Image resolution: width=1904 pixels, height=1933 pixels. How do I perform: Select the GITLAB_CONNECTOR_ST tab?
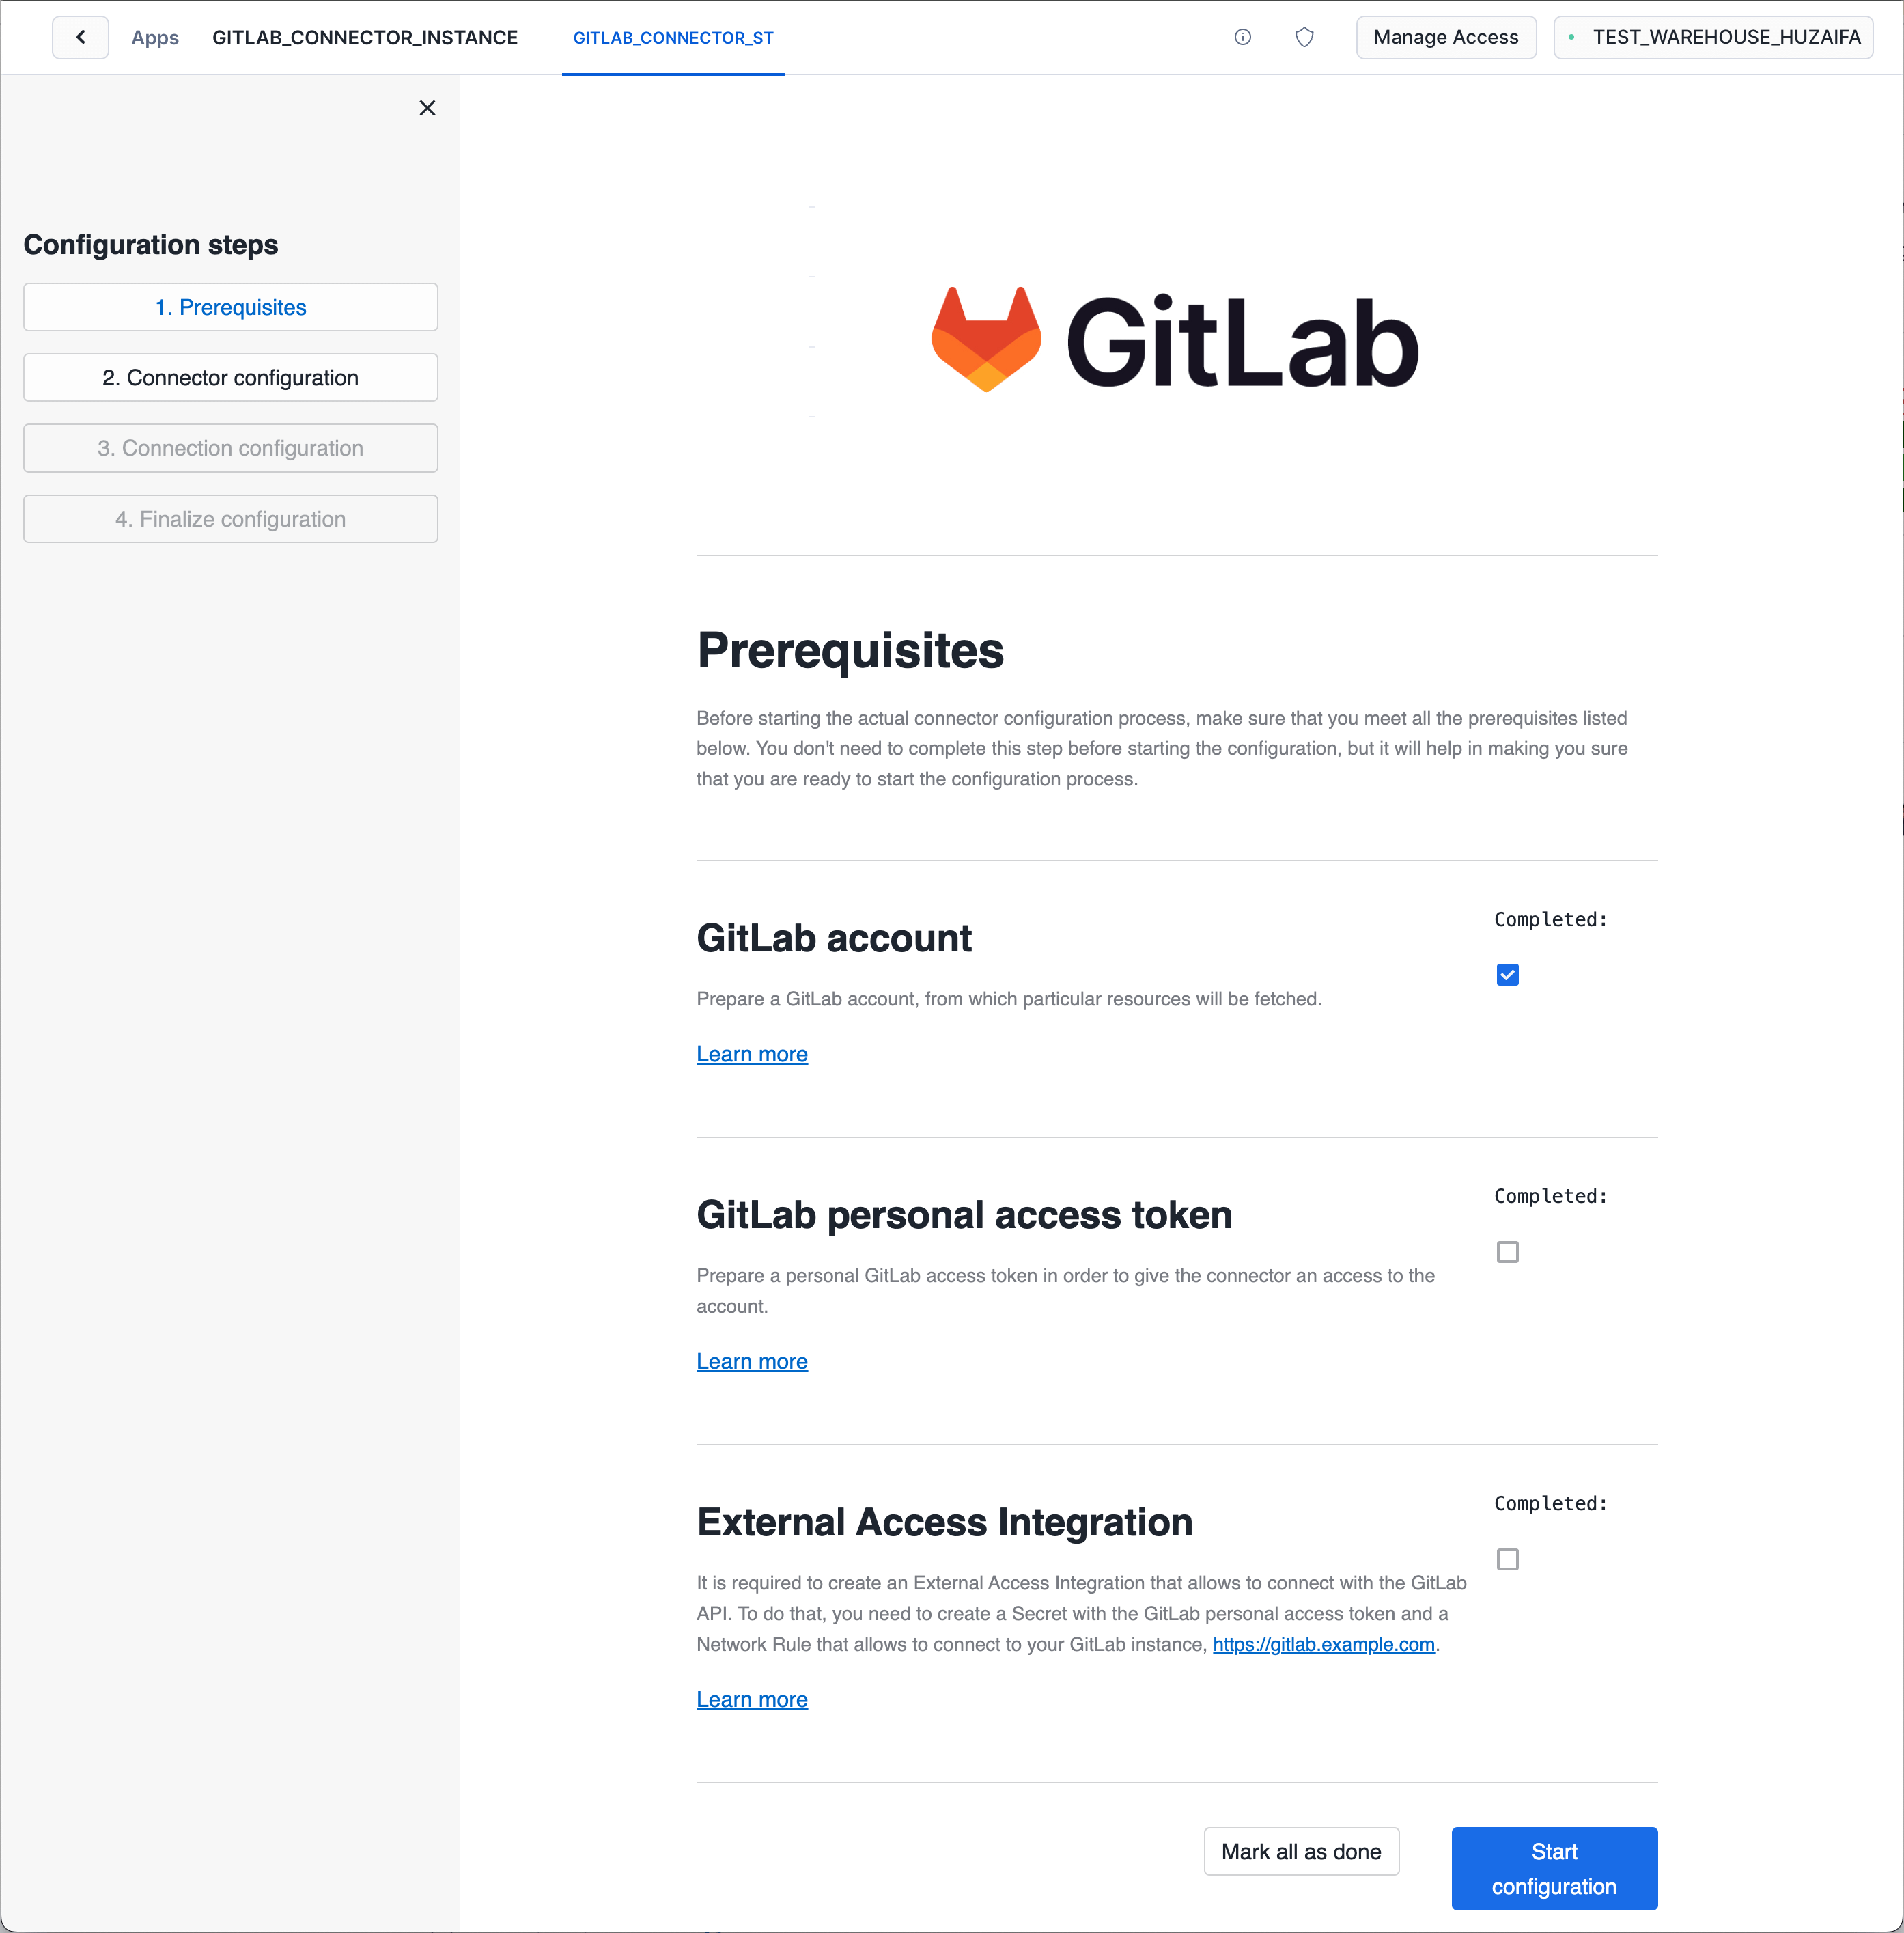click(x=673, y=38)
